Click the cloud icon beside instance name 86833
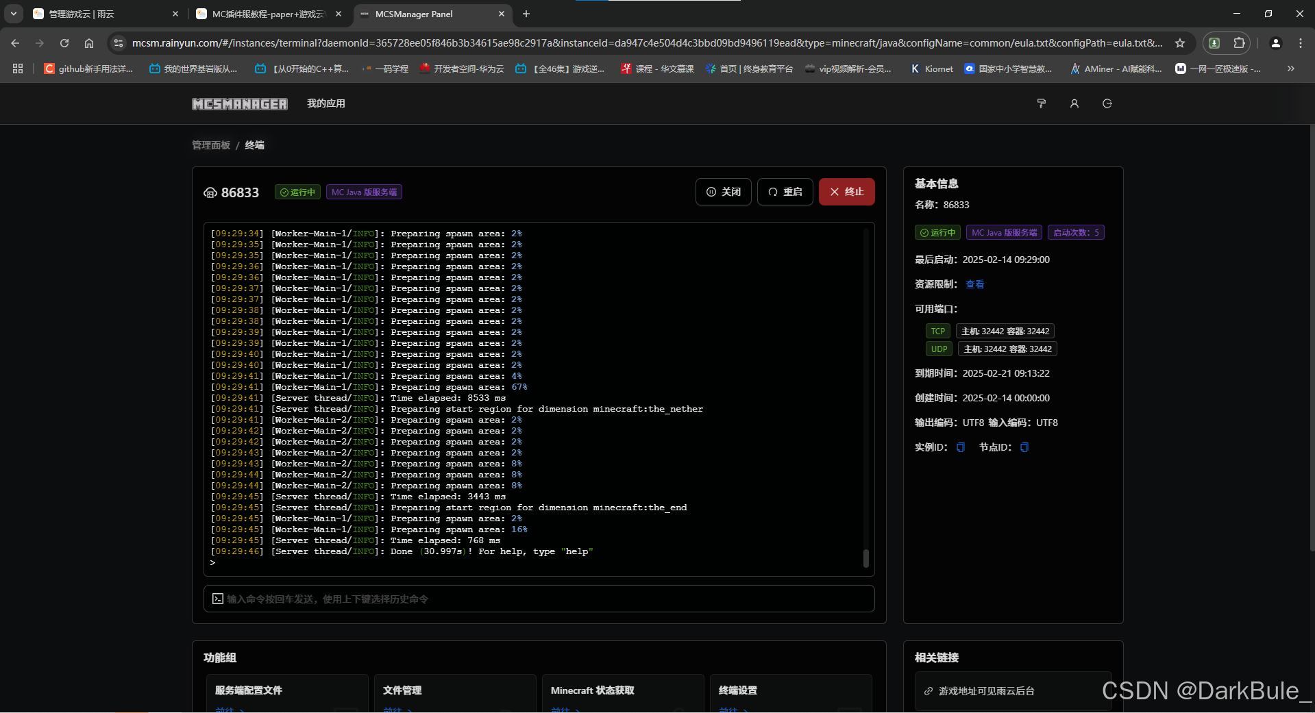The height and width of the screenshot is (713, 1315). tap(210, 192)
